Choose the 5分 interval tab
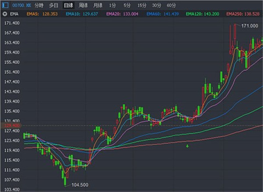The height and width of the screenshot is (192, 263). [127, 5]
